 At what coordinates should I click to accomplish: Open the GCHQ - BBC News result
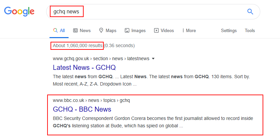82,109
